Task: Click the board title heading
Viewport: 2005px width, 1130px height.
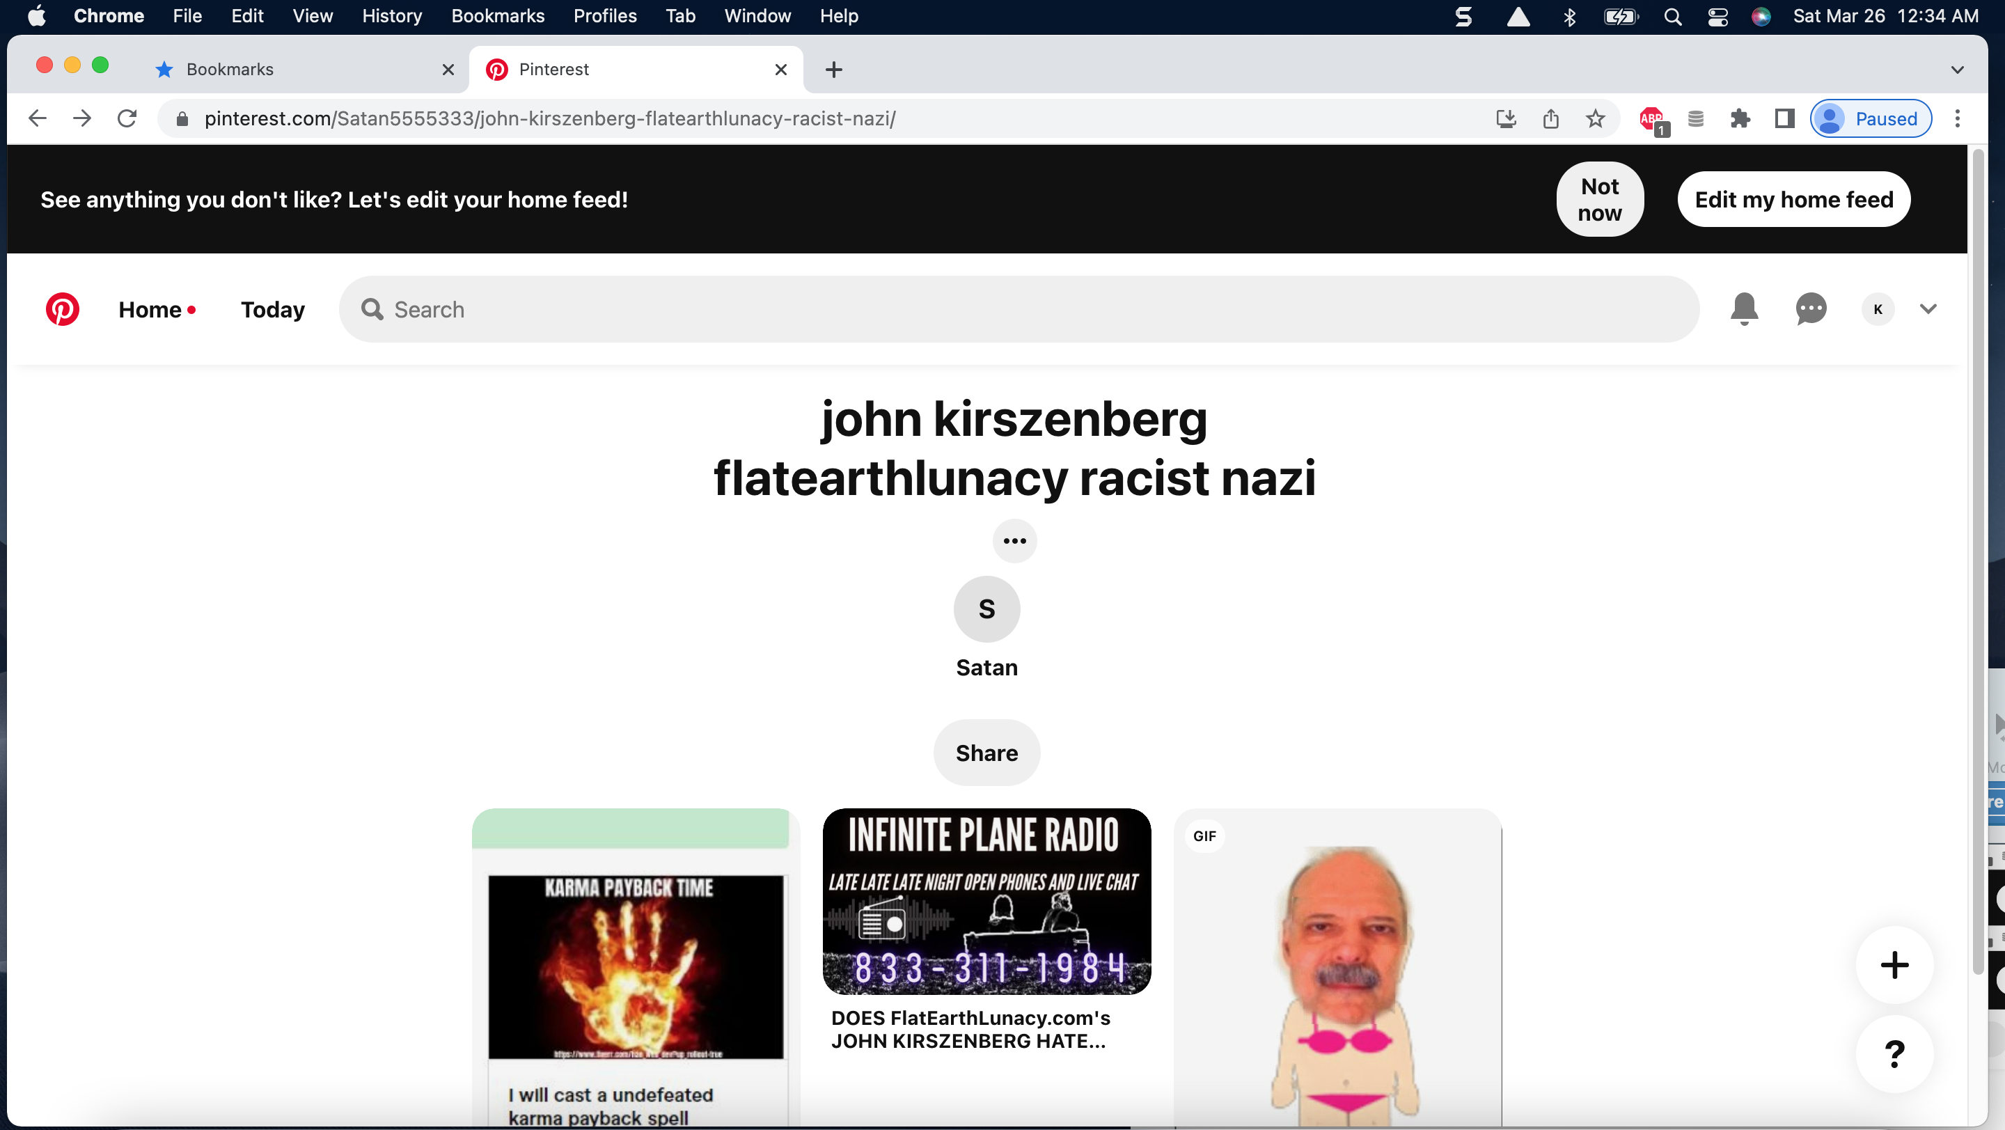Action: tap(1014, 448)
